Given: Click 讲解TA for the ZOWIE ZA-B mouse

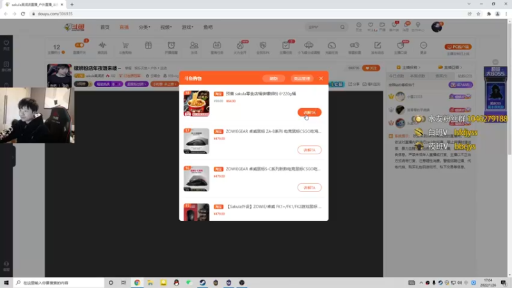Looking at the screenshot, I should click(x=309, y=150).
